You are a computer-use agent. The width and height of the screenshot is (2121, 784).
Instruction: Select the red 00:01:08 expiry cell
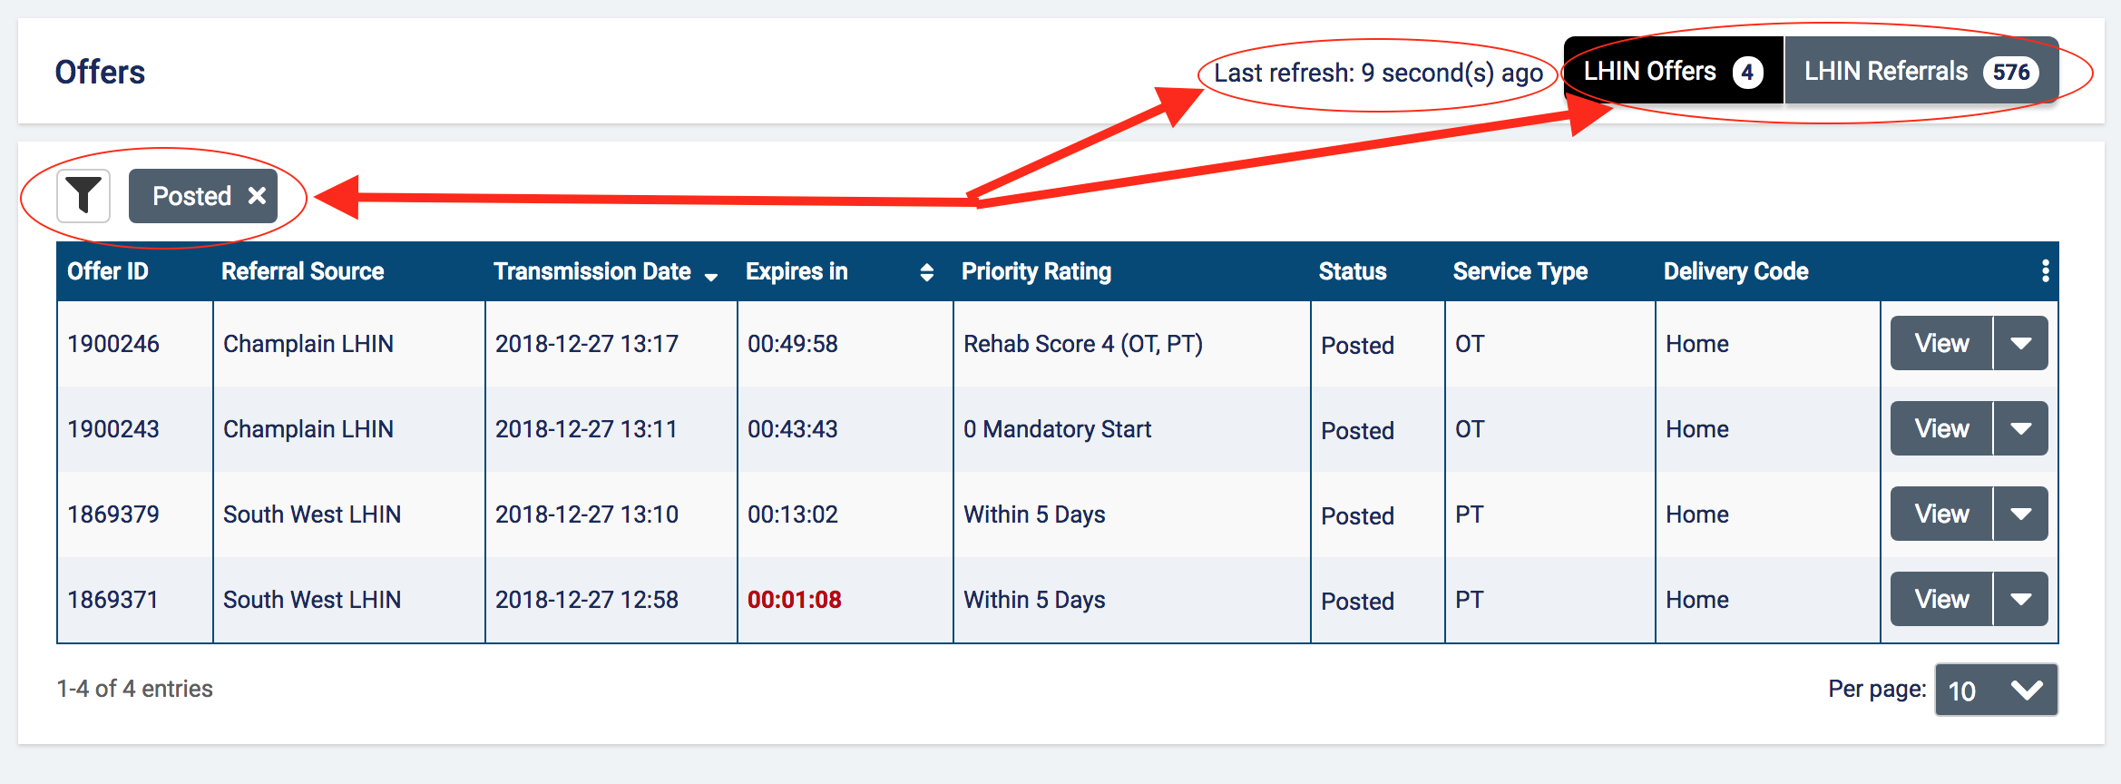click(795, 600)
